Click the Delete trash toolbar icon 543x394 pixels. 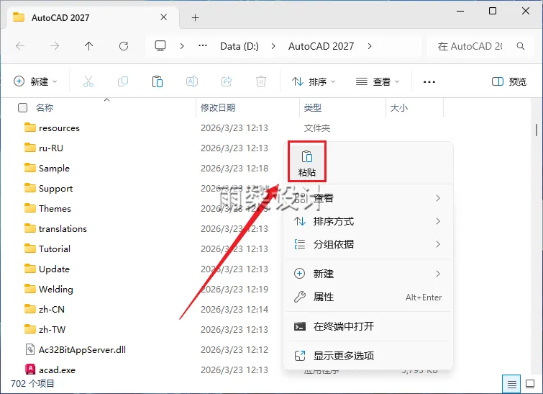[261, 82]
